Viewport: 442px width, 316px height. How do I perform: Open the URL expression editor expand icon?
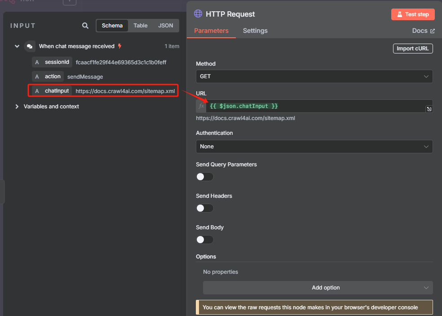coord(429,109)
